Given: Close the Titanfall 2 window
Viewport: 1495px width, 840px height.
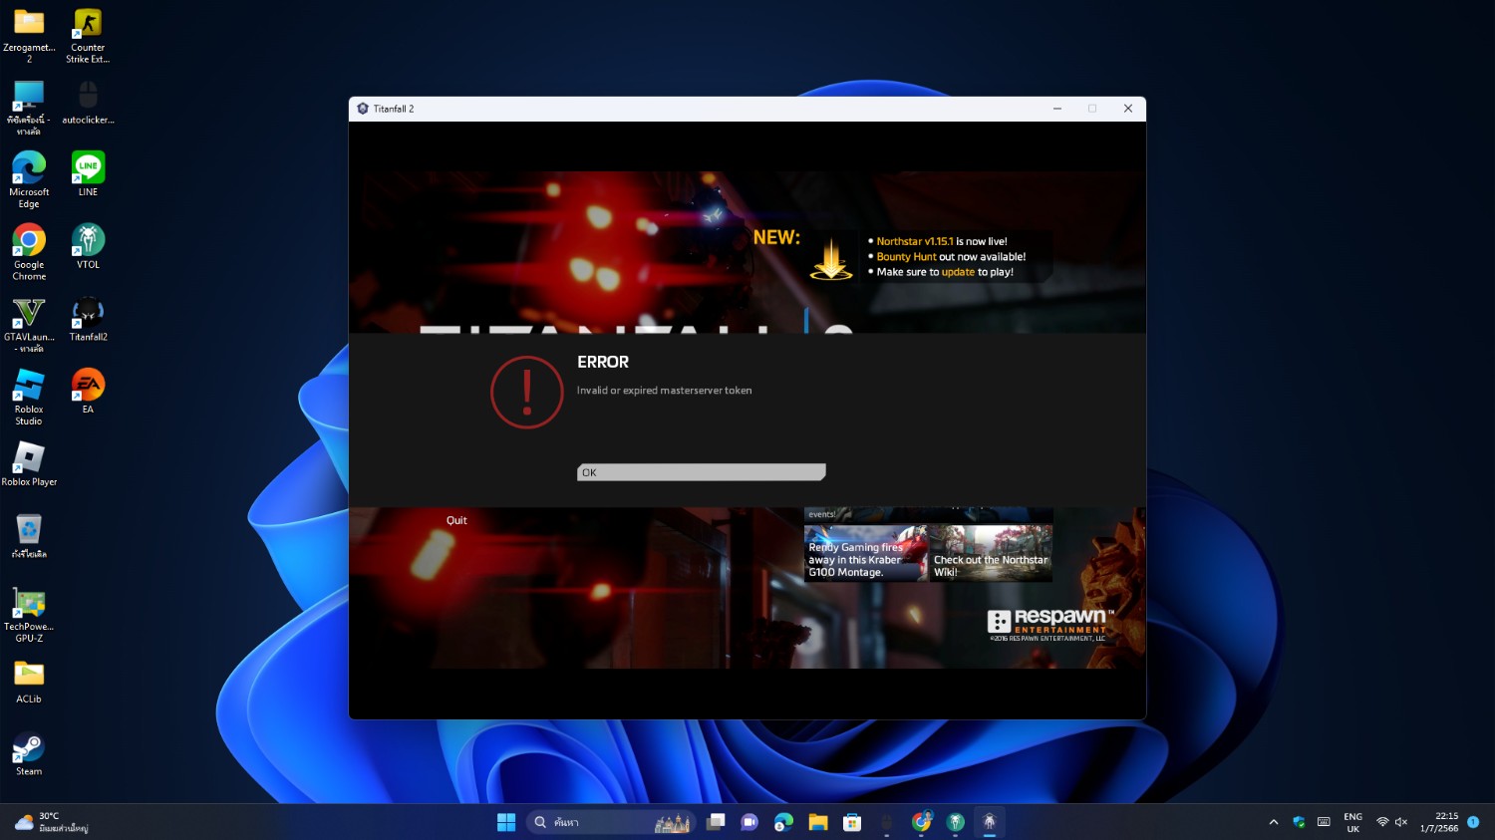Looking at the screenshot, I should pos(1128,109).
